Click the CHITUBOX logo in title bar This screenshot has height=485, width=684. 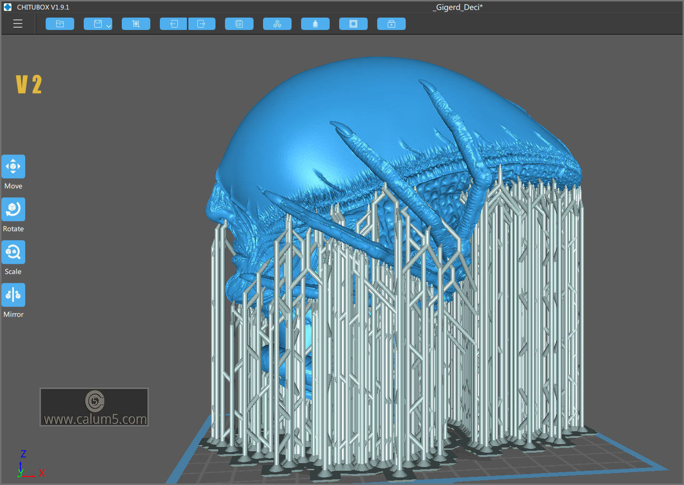click(8, 7)
